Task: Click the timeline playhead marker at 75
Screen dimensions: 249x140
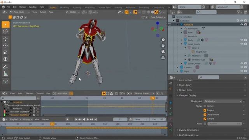Action: (x=52, y=124)
